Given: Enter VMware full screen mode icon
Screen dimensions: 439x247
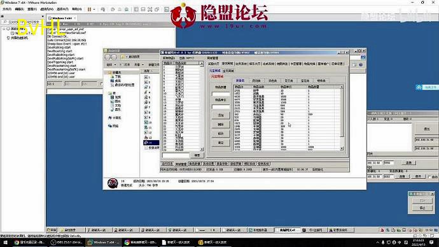Looking at the screenshot, I should tap(150, 10).
